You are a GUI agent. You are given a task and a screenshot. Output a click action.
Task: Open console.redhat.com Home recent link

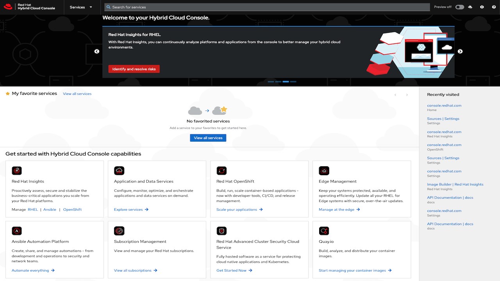click(x=444, y=105)
